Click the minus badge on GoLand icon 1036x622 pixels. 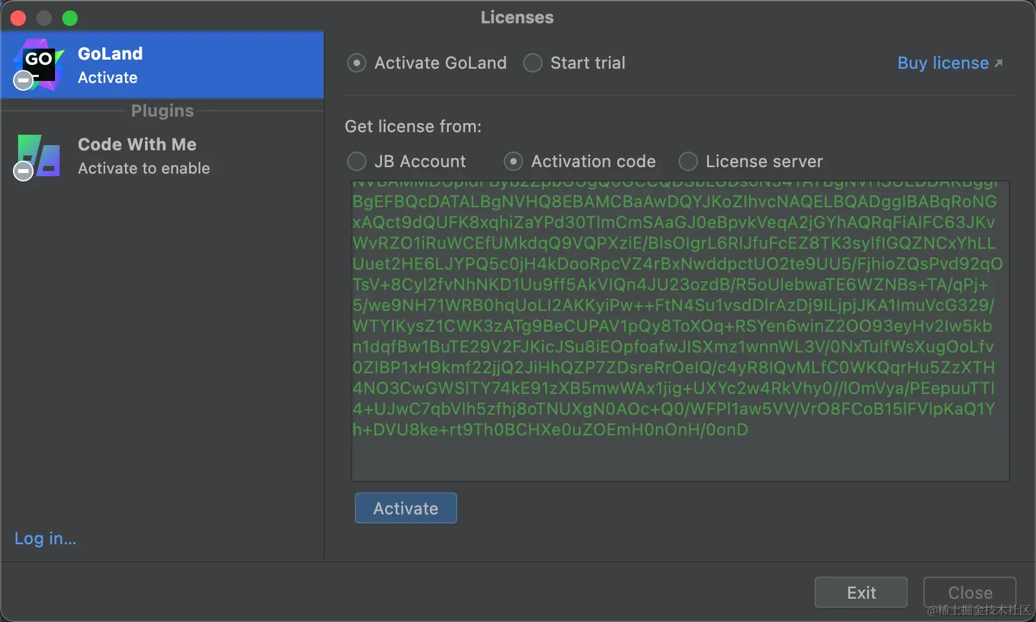[x=23, y=80]
